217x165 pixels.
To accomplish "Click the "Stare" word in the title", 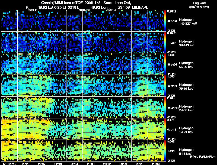I will point(108,3).
